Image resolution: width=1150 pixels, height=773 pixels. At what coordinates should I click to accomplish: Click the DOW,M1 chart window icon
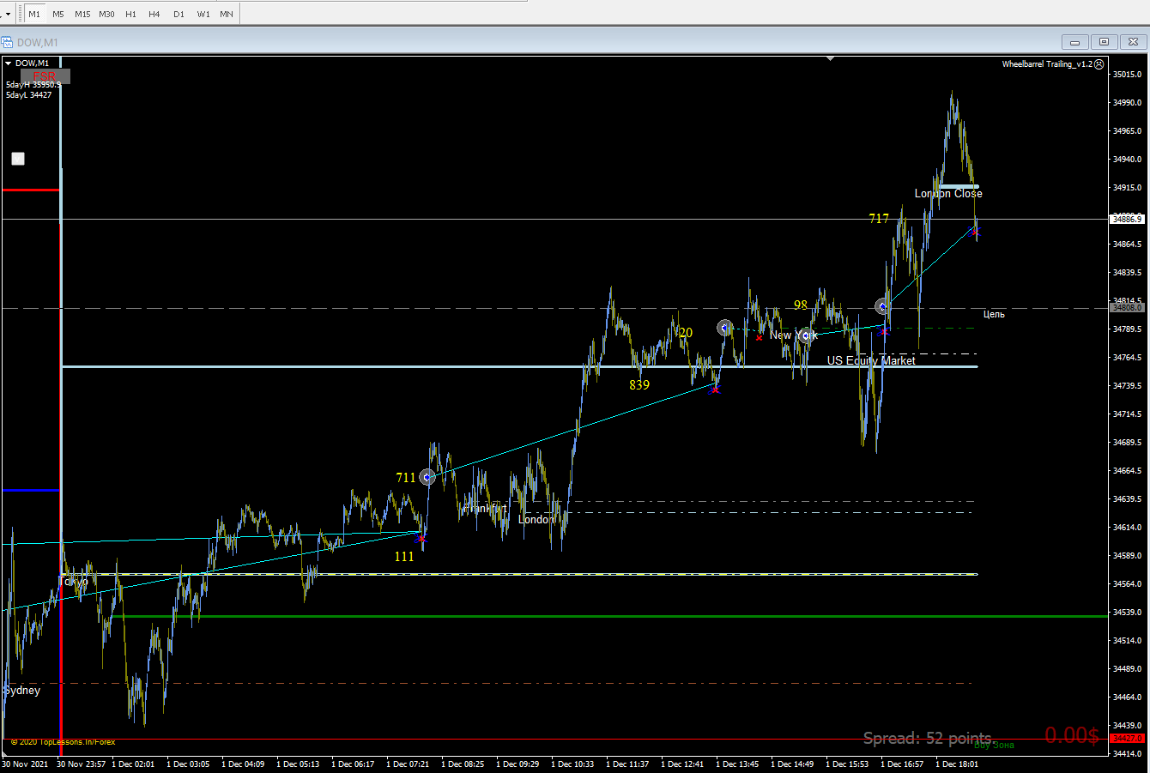tap(7, 42)
